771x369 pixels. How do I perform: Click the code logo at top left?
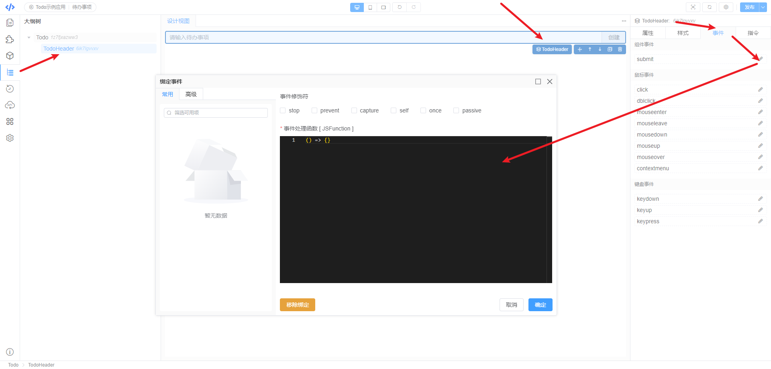(10, 7)
